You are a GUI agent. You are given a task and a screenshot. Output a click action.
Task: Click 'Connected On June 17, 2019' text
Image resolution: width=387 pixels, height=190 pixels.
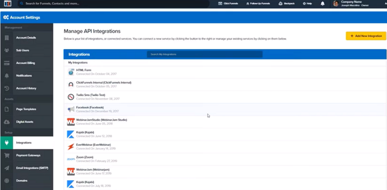click(x=94, y=173)
